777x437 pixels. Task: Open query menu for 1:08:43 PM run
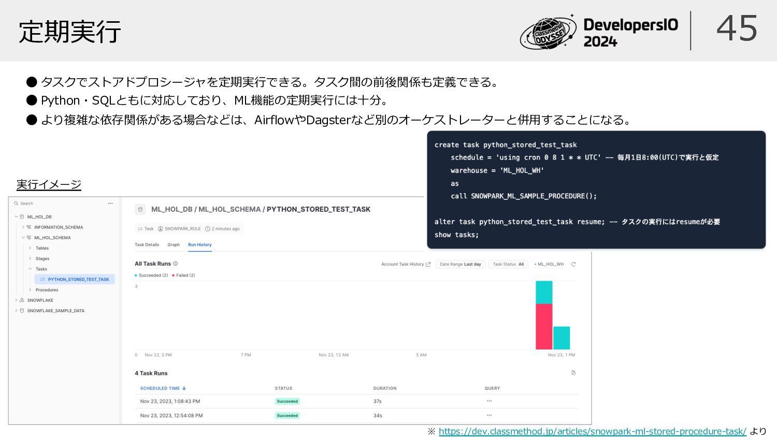tap(490, 401)
